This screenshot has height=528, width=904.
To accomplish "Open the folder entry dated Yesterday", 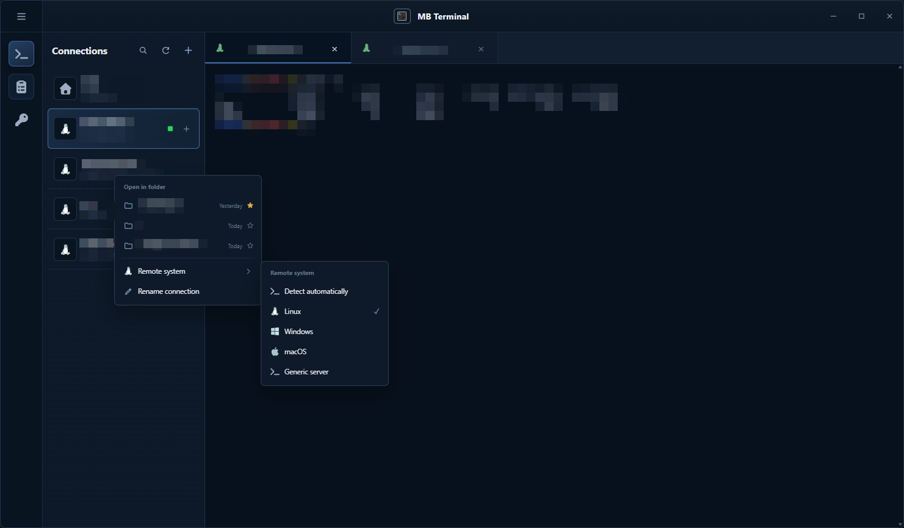I will (188, 205).
